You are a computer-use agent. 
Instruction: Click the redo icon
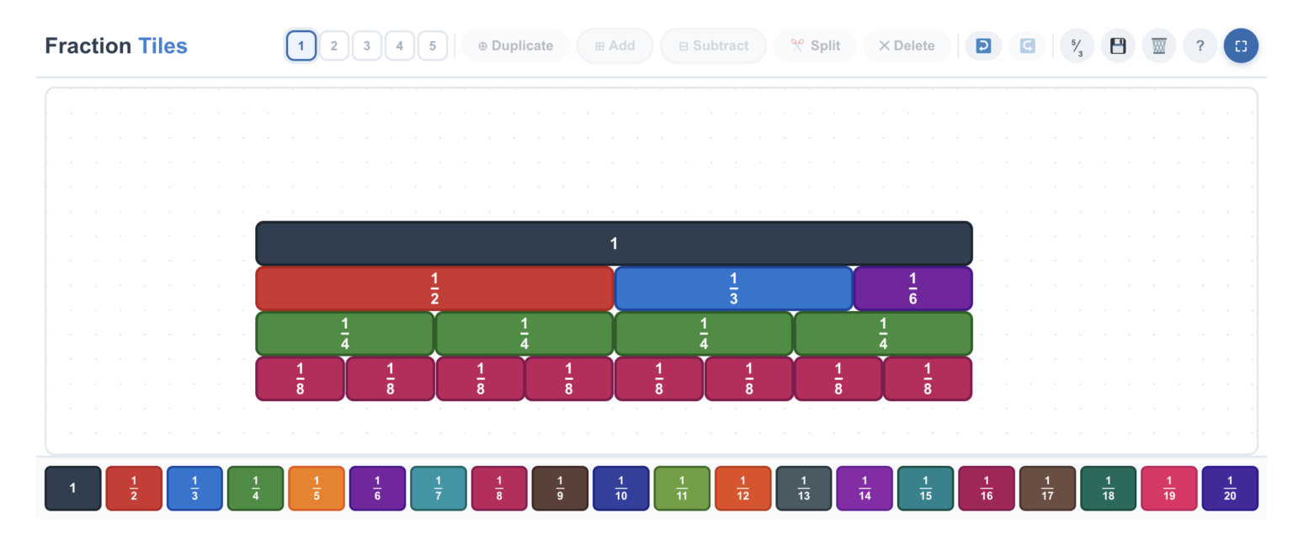pos(1027,45)
